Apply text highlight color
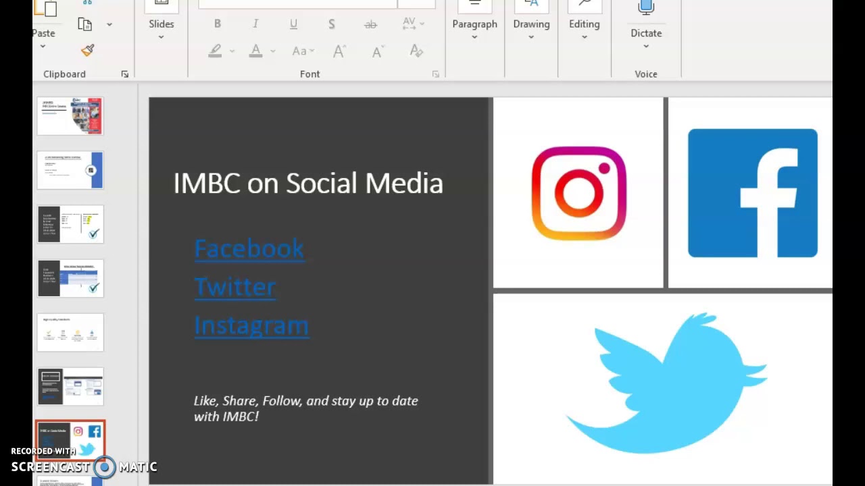 click(216, 51)
